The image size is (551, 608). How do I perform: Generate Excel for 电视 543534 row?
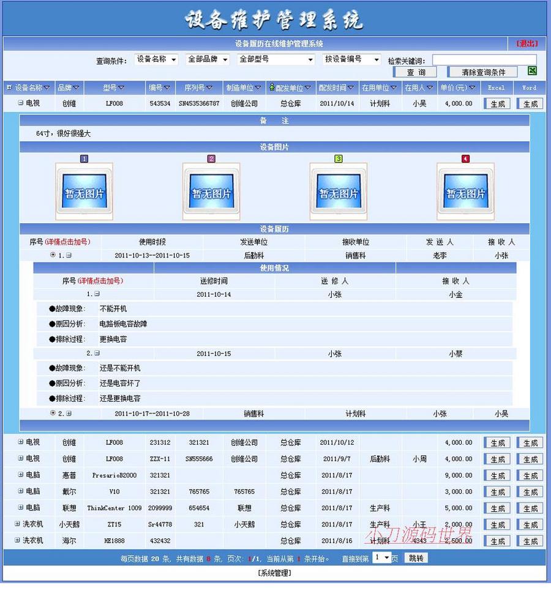point(498,104)
